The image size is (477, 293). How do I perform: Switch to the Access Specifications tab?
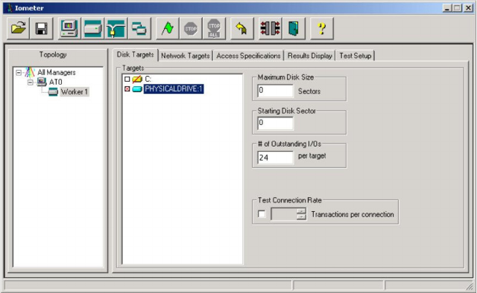[x=248, y=56]
